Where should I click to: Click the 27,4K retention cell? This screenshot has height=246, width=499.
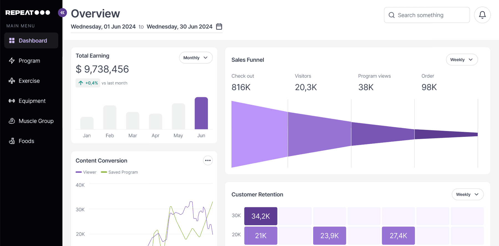[x=398, y=235]
